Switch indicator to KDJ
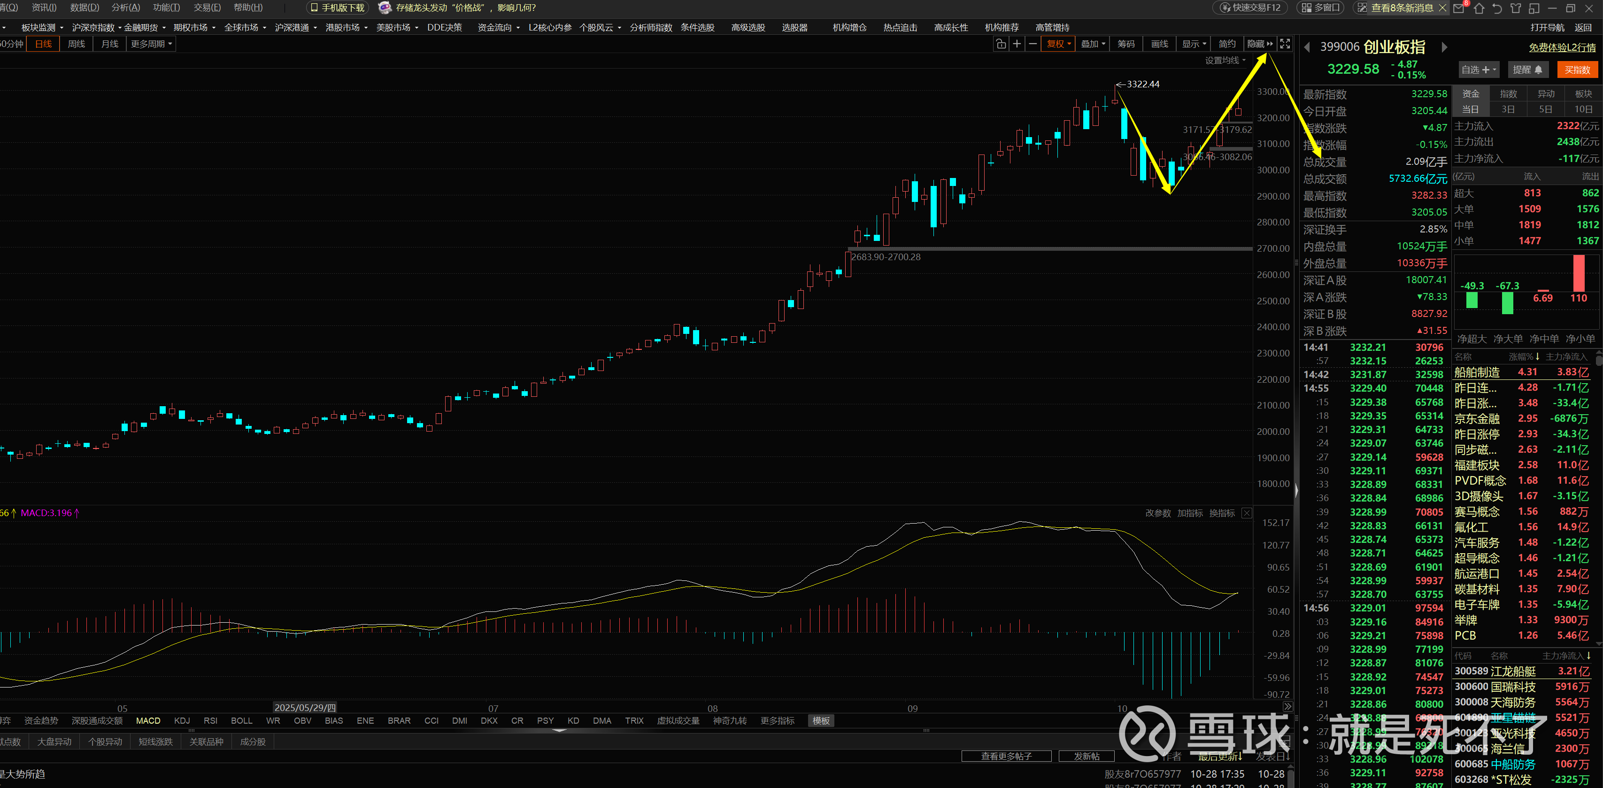Viewport: 1603px width, 788px height. click(x=182, y=721)
